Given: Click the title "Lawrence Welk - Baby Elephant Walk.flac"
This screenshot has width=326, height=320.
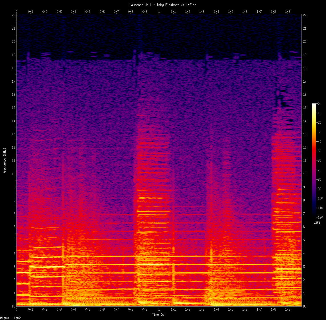Looking at the screenshot, I should [x=163, y=5].
